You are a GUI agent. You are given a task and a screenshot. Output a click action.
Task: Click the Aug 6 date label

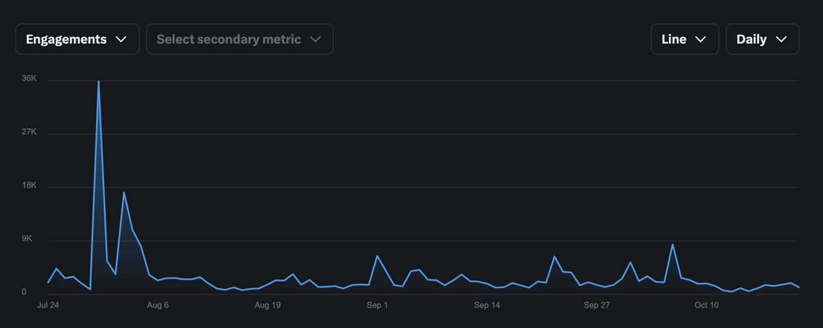tap(158, 305)
